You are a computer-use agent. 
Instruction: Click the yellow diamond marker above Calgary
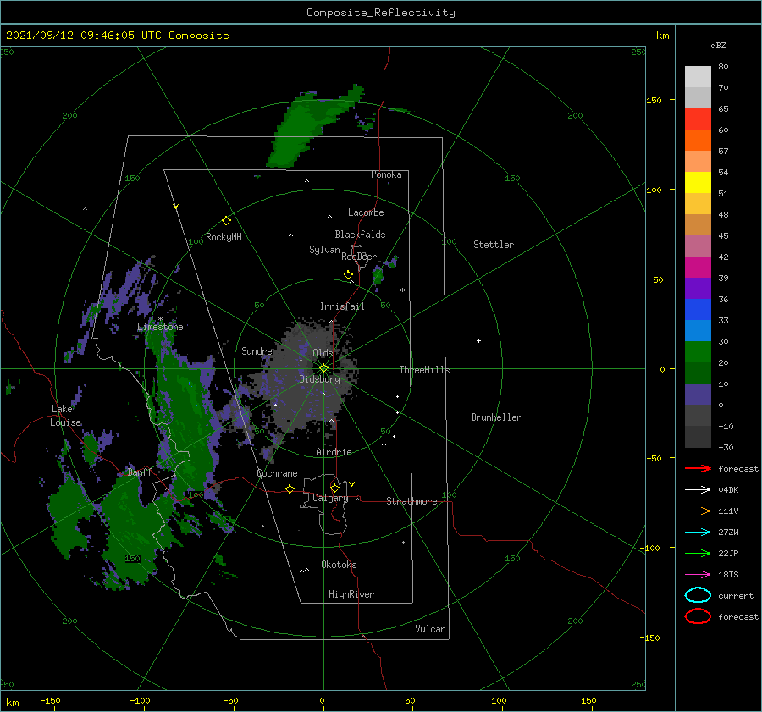pos(334,488)
